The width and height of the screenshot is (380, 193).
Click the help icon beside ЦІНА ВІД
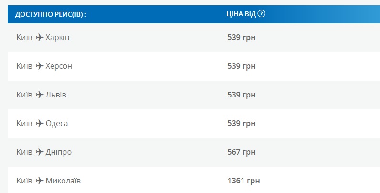(261, 14)
